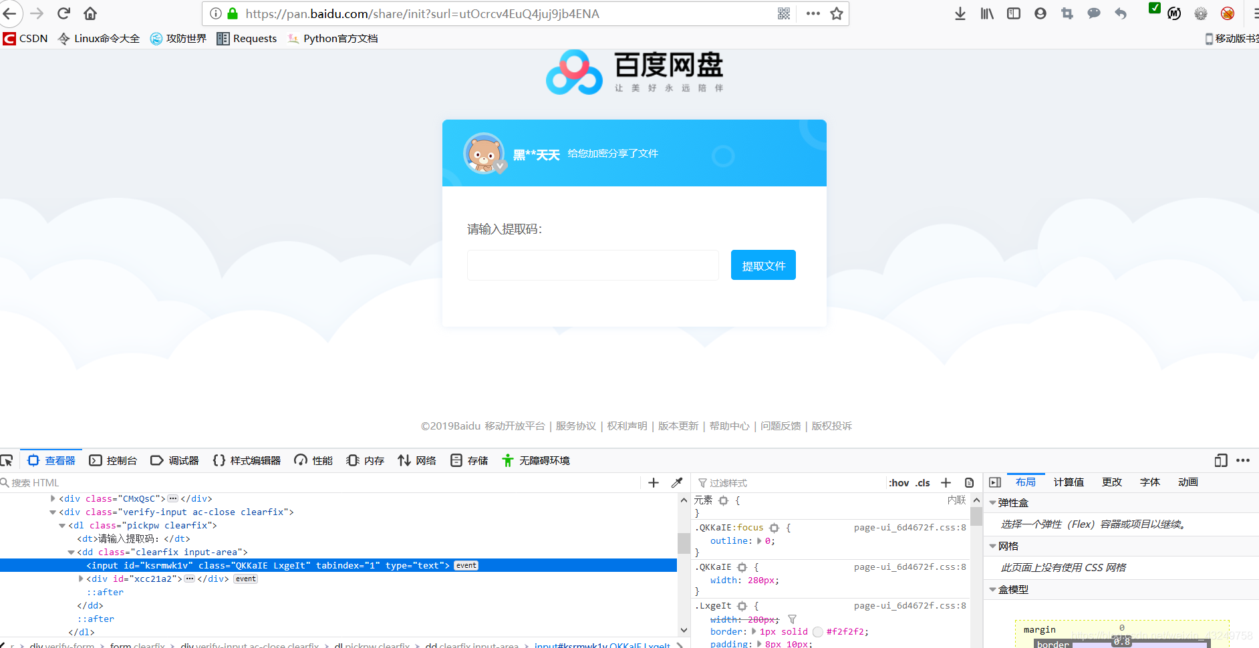
Task: Toggle :hov pseudo-class panel
Action: click(x=899, y=482)
